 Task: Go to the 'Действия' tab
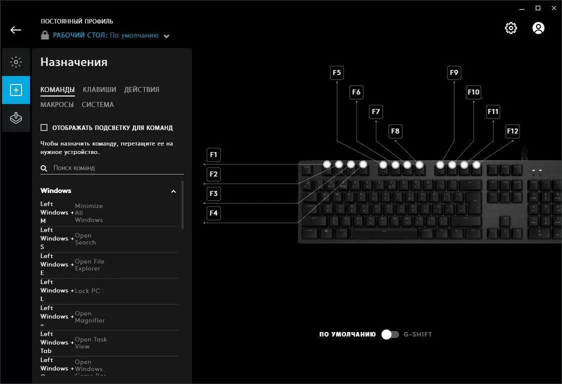click(x=141, y=89)
